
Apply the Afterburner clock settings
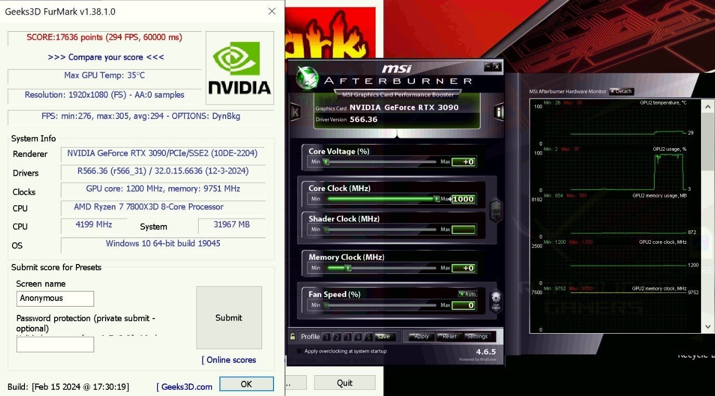(421, 336)
